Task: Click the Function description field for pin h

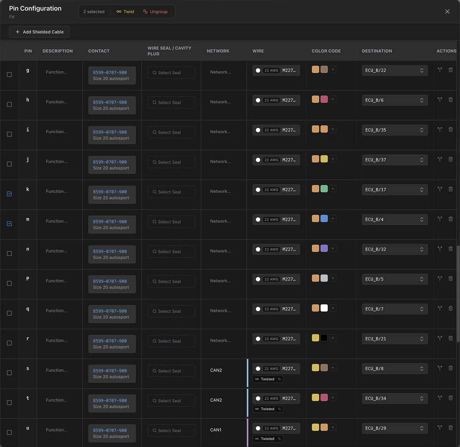Action: coord(57,102)
